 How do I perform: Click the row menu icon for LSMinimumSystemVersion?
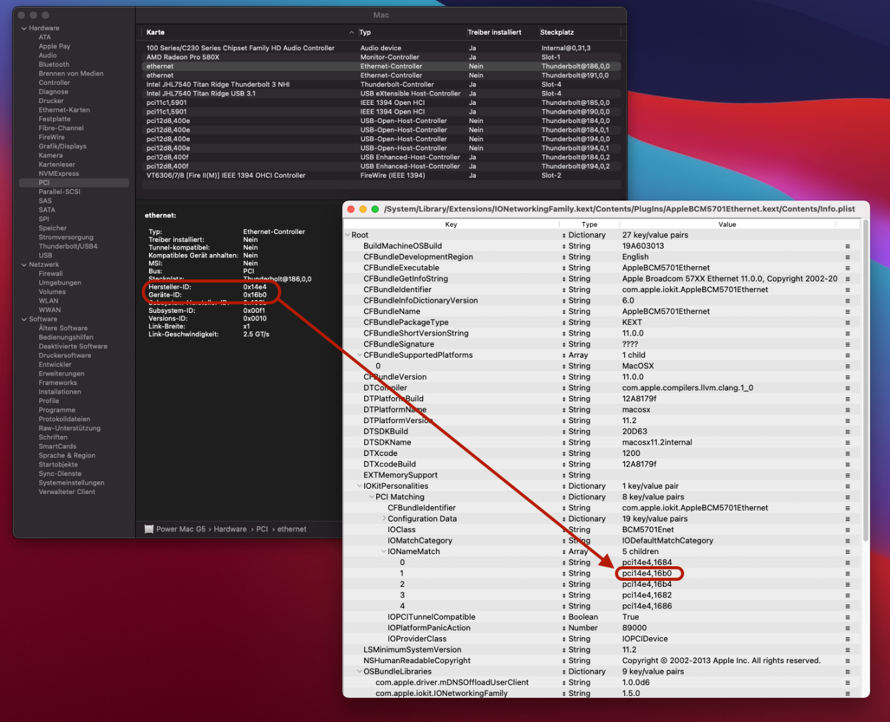pos(847,650)
